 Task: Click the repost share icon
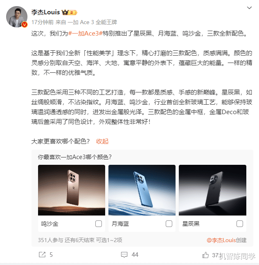(42, 254)
